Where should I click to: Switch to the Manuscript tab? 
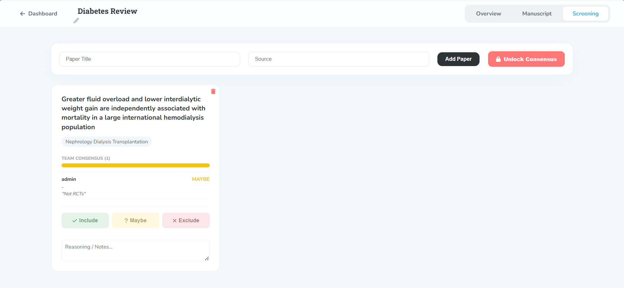[536, 13]
